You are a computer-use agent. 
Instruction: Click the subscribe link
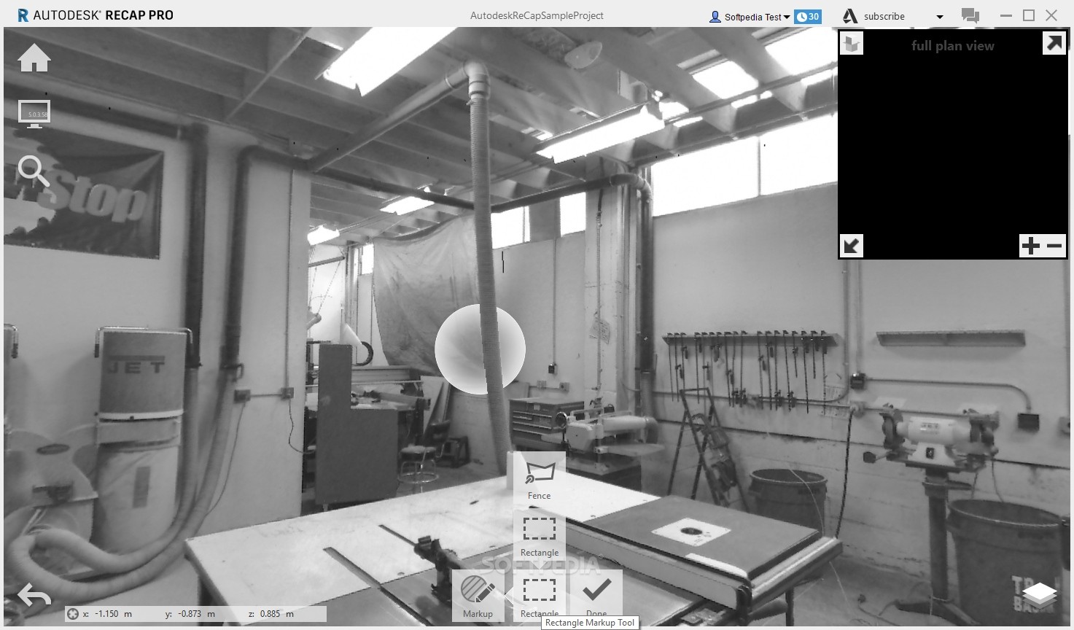pyautogui.click(x=884, y=16)
